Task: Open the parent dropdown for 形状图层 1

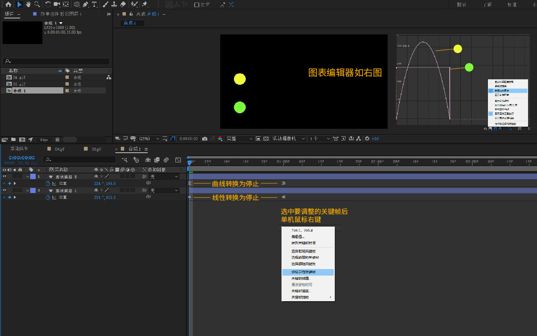Action: coord(164,190)
